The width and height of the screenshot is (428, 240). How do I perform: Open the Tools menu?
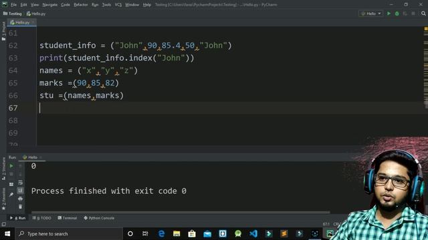[106, 5]
